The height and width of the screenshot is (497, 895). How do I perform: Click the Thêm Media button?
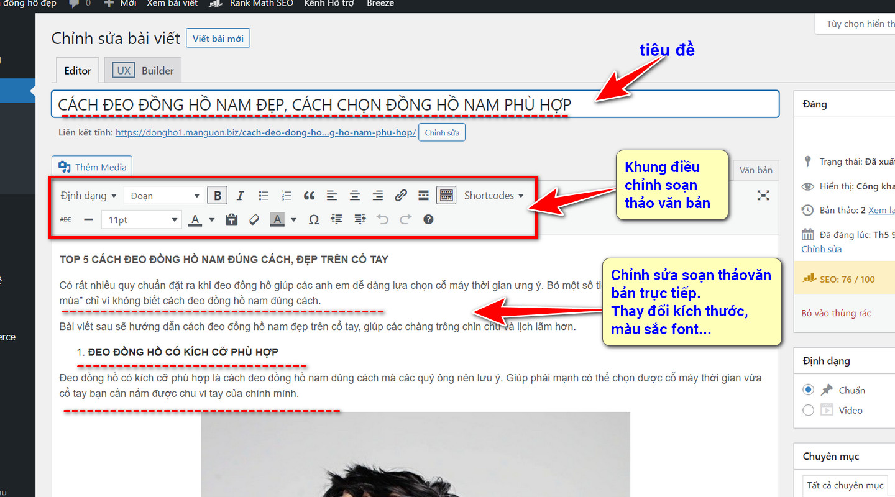click(x=92, y=167)
